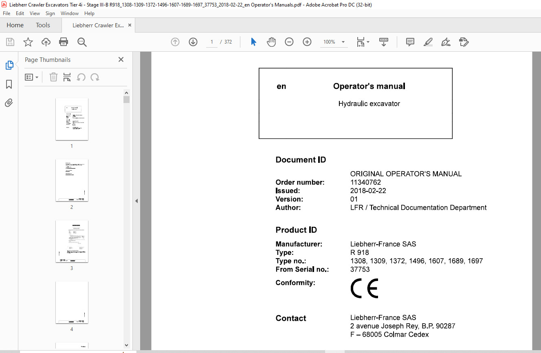
Task: Select the Liebherr Crawler Ex... document tab
Action: click(98, 25)
